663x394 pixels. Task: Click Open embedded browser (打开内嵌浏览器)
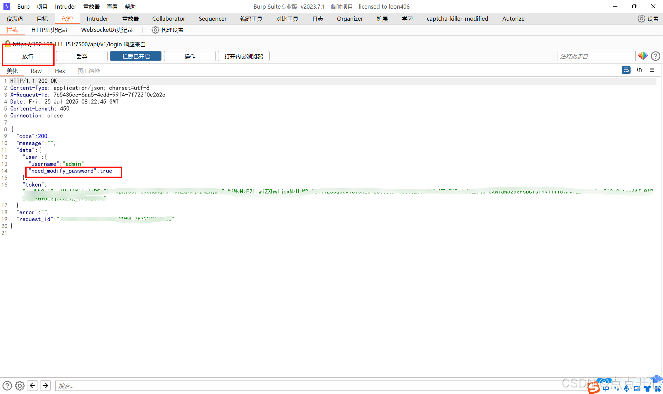click(244, 56)
